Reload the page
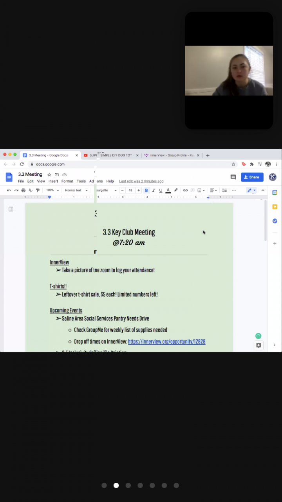282x502 pixels. [22, 164]
